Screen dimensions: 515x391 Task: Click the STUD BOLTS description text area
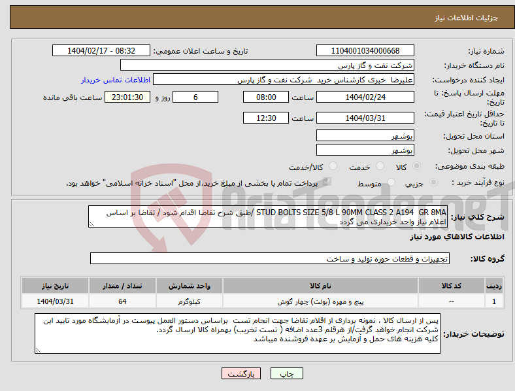coord(268,216)
